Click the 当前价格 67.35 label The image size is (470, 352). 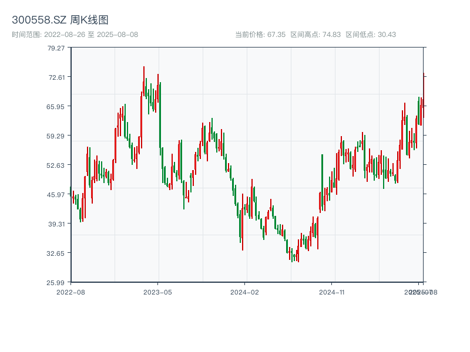[x=260, y=35]
